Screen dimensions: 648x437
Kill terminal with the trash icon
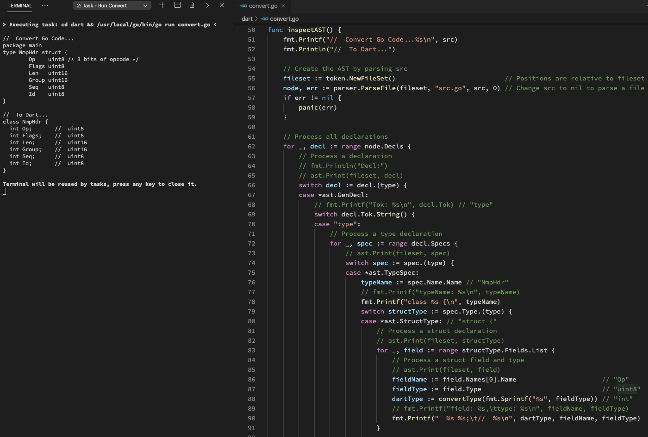point(192,5)
